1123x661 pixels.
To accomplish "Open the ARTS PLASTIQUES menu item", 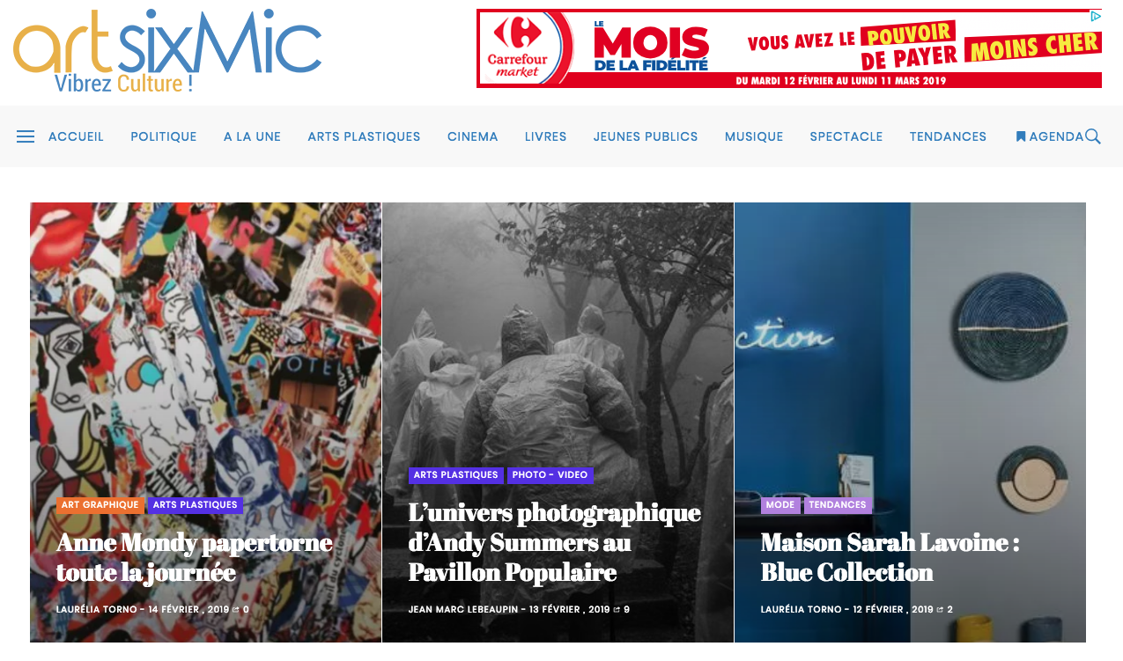I will pos(364,136).
